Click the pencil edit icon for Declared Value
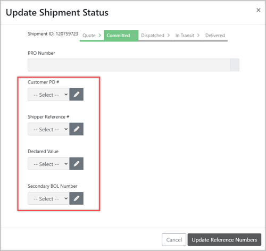 tap(76, 164)
